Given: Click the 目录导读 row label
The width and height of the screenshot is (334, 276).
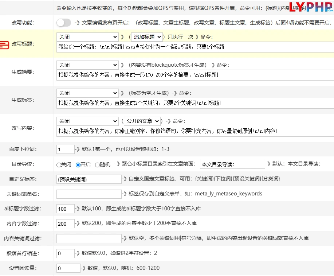Looking at the screenshot, I should 23,164.
